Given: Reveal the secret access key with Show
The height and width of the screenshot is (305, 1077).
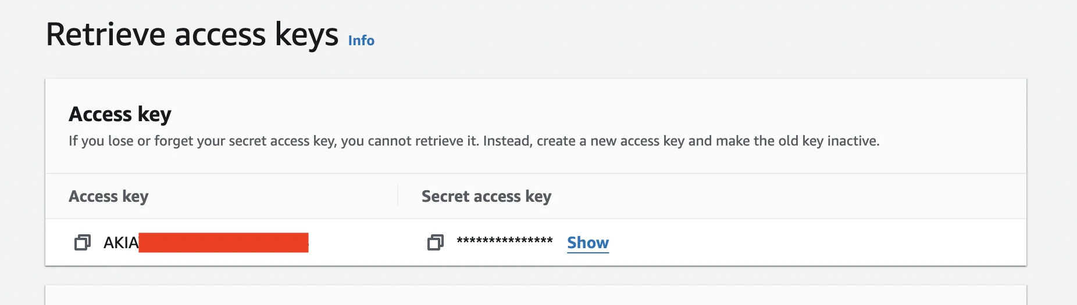Looking at the screenshot, I should click(x=588, y=242).
